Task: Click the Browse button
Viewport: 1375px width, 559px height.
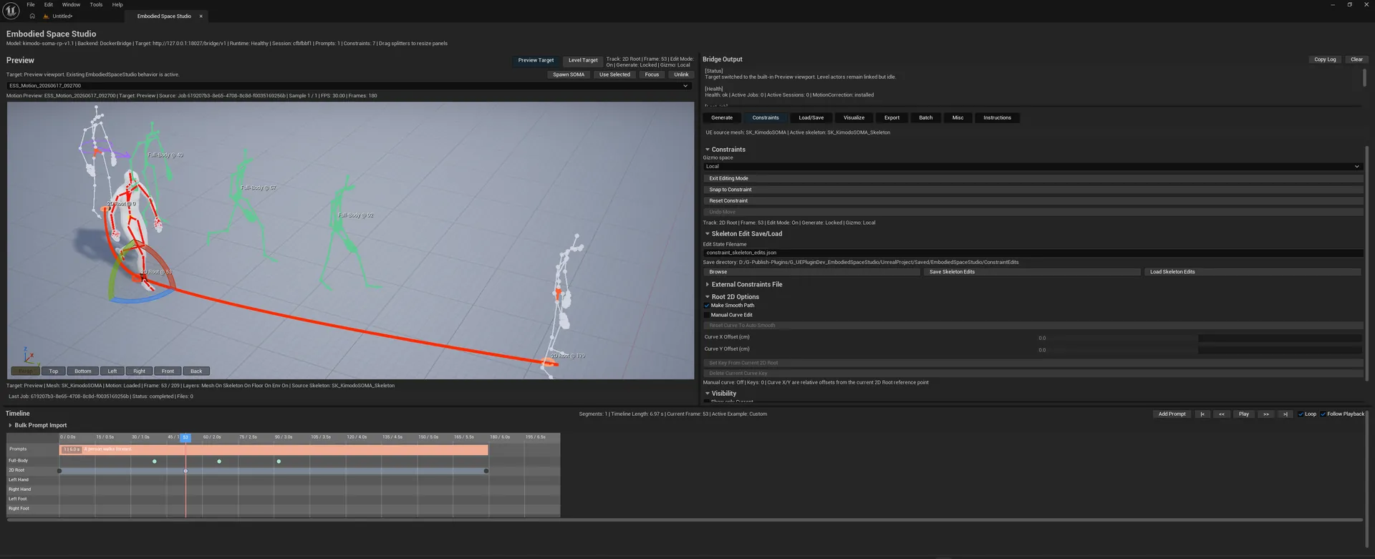Action: (811, 272)
